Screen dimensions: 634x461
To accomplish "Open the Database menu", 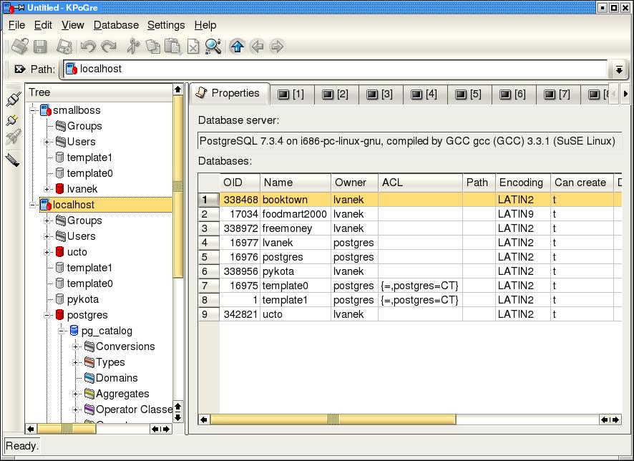I will pos(116,25).
